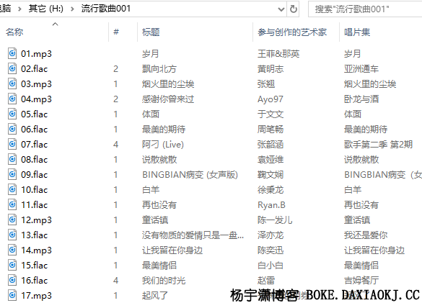Click the 12.mp3 audio file icon
Screen dimensions: 422x303
(12, 220)
